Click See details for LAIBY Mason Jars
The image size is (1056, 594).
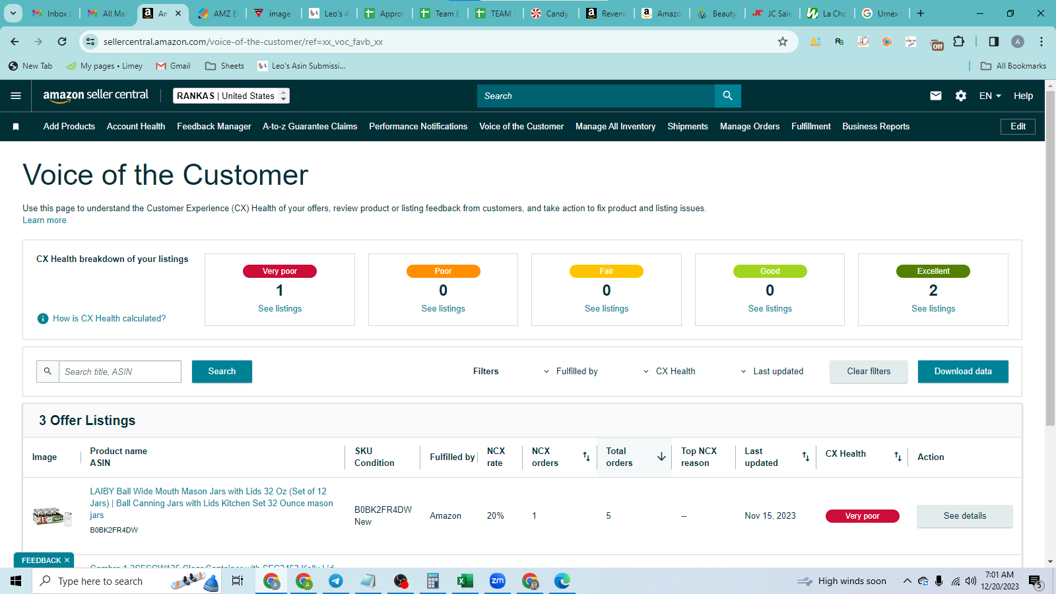965,516
